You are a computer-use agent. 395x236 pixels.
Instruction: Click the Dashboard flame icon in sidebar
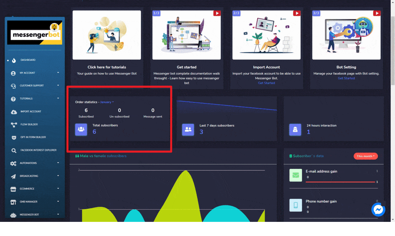pos(14,60)
